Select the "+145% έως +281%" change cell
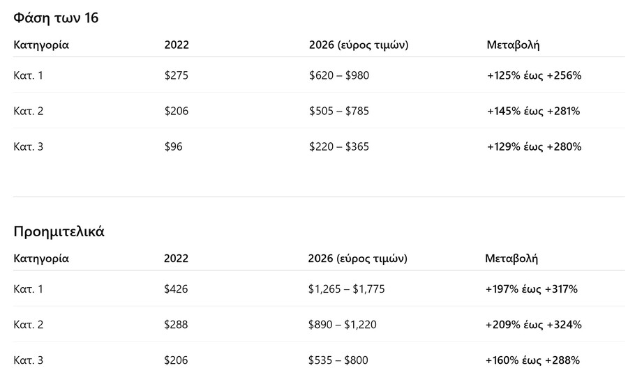 point(534,111)
